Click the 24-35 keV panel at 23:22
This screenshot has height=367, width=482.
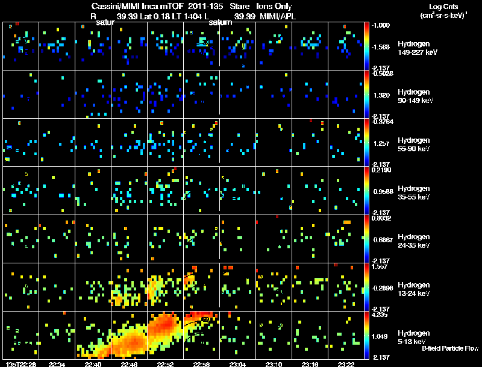pyautogui.click(x=346, y=239)
